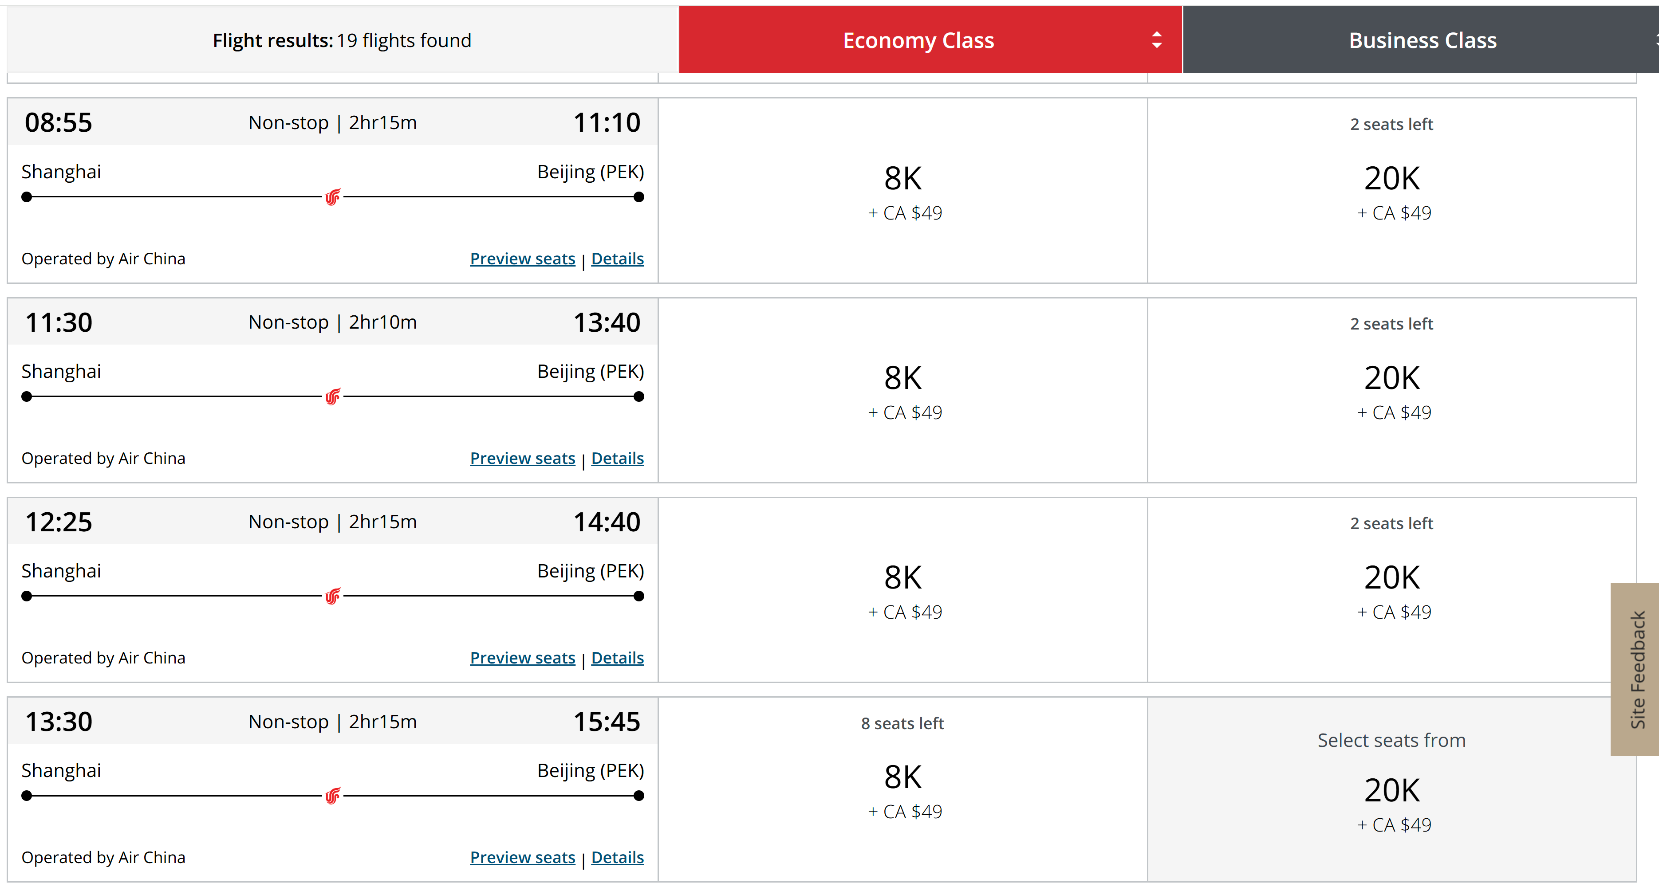Select 8K economy fare with 8 seats left
Screen dimensions: 1659x887
coord(903,789)
